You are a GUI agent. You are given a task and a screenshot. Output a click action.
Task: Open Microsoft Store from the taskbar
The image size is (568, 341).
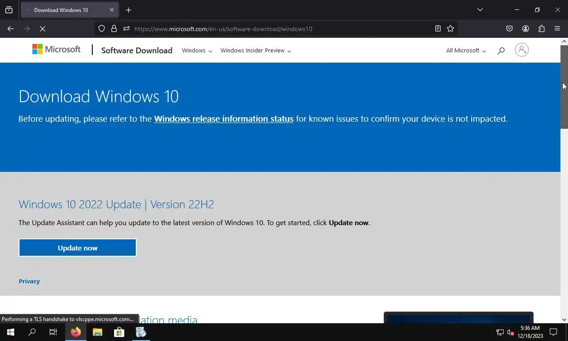[118, 332]
